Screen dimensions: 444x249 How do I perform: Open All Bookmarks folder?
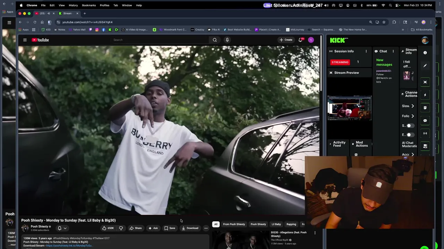click(421, 30)
